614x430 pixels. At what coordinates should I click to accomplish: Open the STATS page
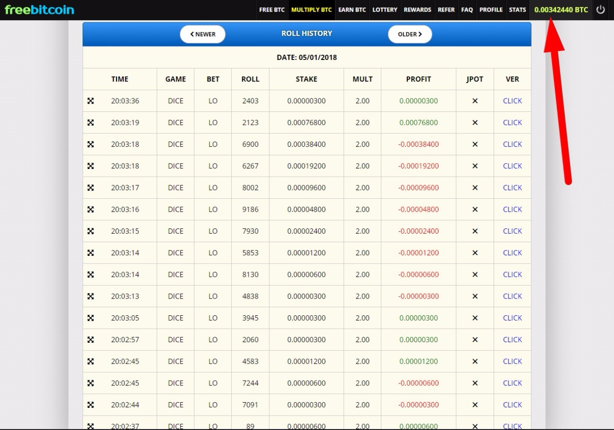coord(517,10)
